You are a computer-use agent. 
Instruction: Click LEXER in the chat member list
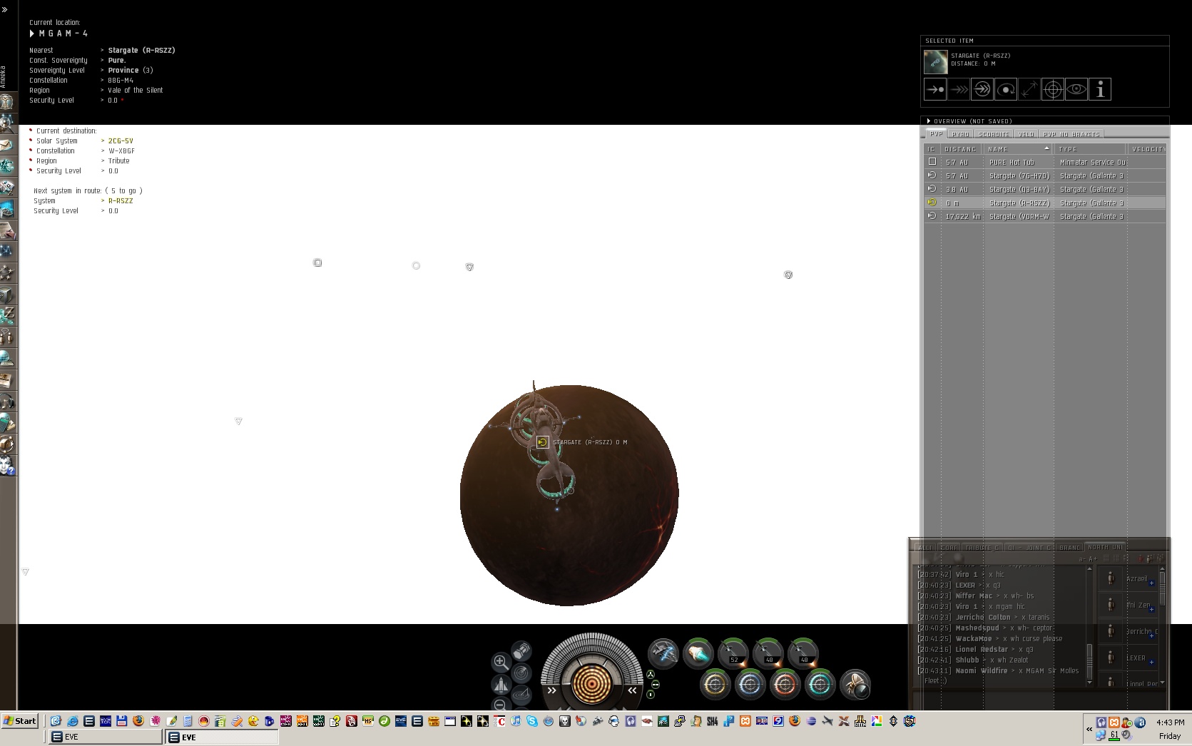point(1136,658)
